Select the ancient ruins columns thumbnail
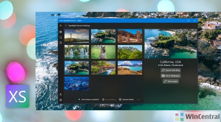221x122 pixels. point(130,36)
